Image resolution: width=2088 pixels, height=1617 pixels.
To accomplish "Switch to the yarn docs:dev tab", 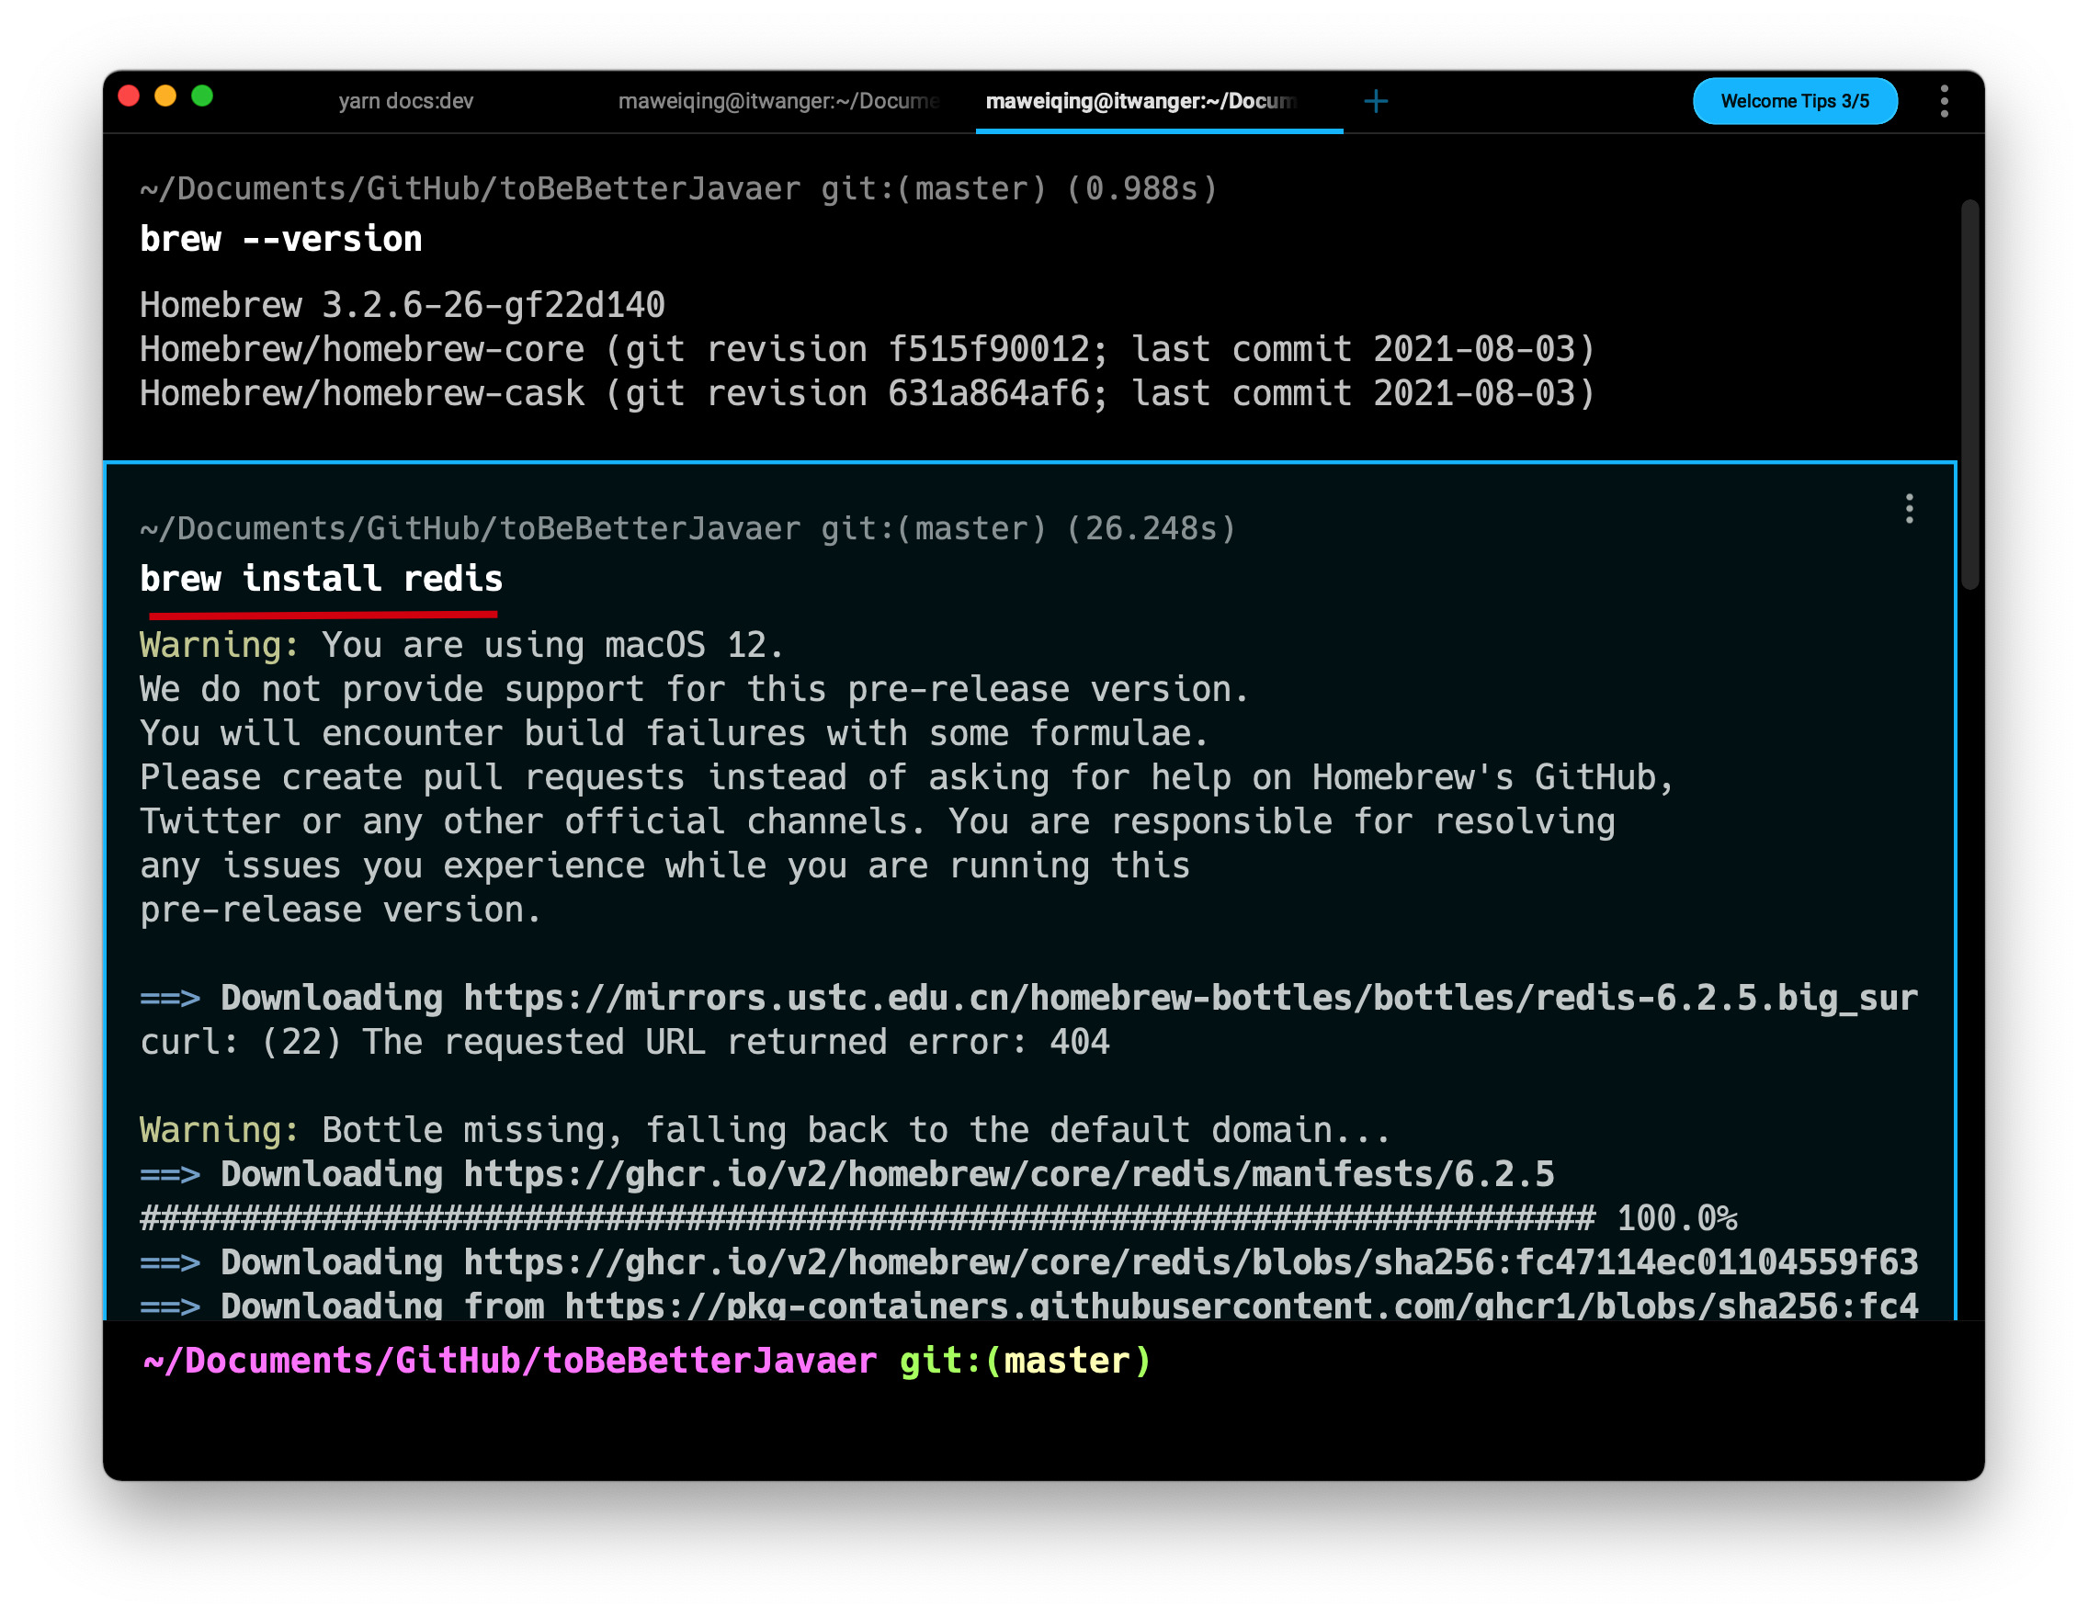I will point(405,101).
